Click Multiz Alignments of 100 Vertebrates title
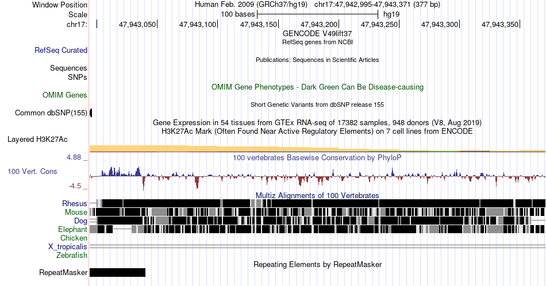The height and width of the screenshot is (286, 546). (317, 195)
